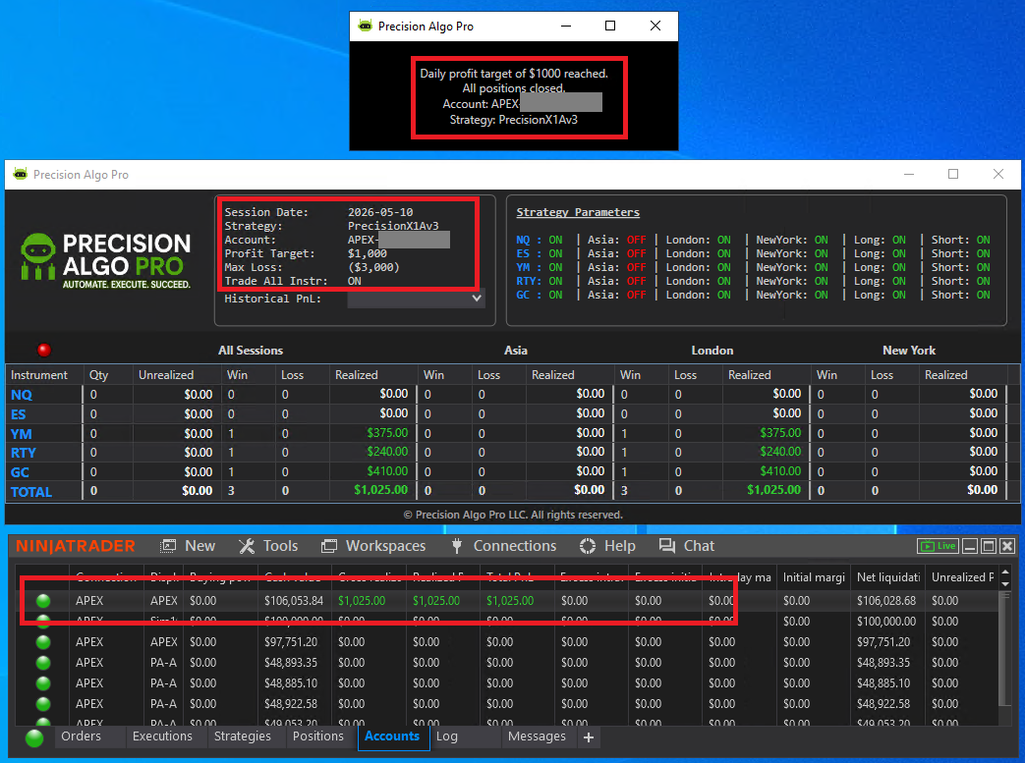The width and height of the screenshot is (1025, 763).
Task: Click the accounts grid scrollbar up arrow
Action: (x=1005, y=572)
